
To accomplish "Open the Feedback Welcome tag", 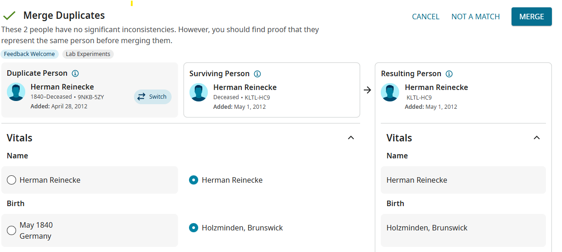I will [29, 54].
